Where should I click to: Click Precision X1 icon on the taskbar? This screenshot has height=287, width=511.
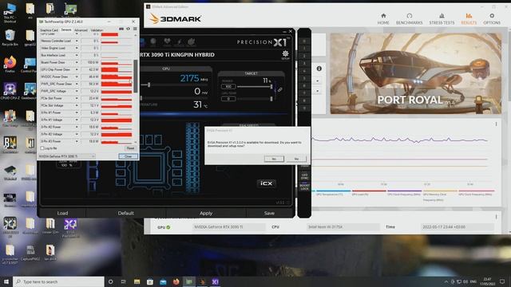[x=215, y=281]
